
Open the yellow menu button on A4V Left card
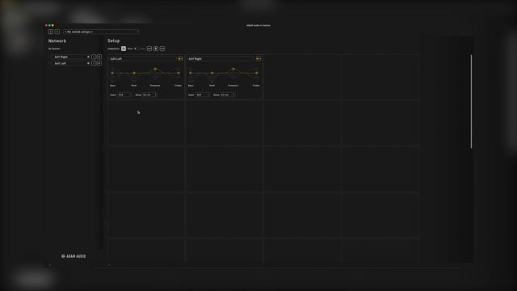pos(180,59)
